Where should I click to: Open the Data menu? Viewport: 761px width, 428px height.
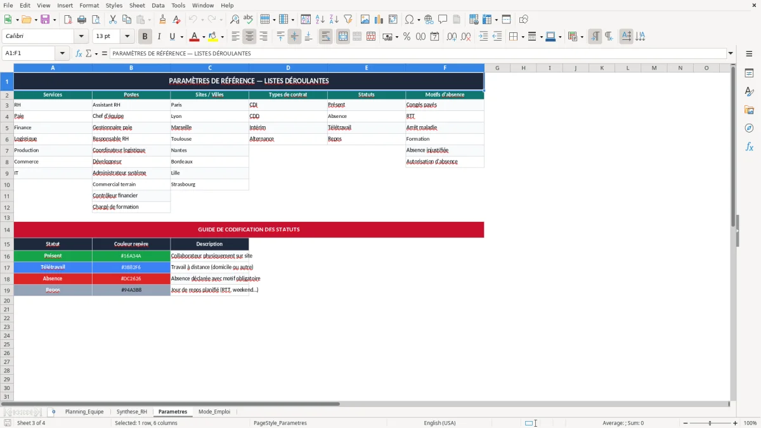(158, 5)
